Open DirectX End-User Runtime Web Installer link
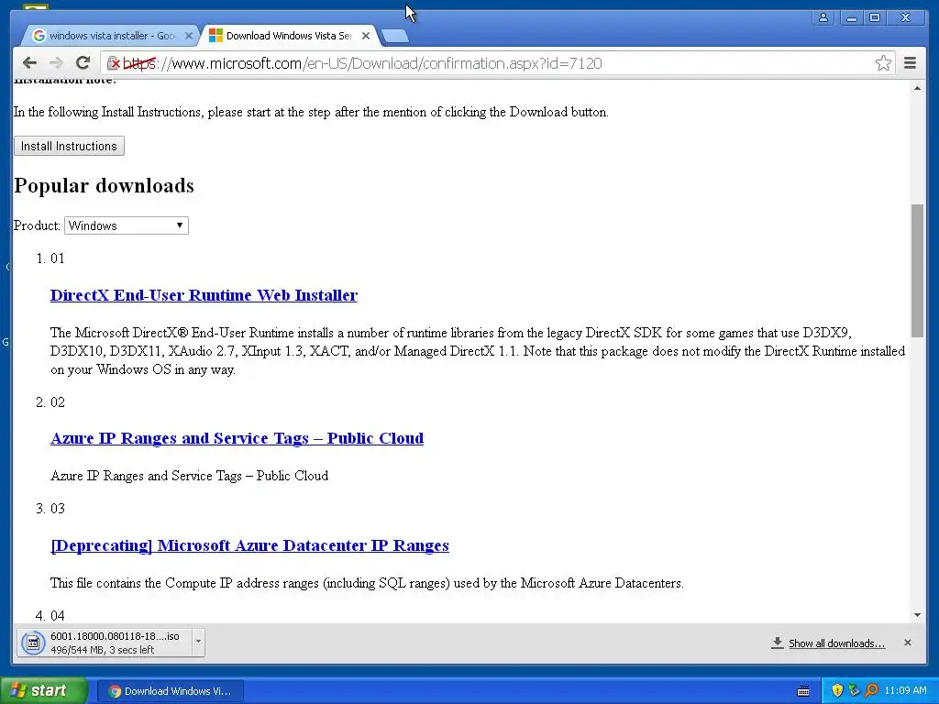Image resolution: width=939 pixels, height=704 pixels. click(204, 295)
